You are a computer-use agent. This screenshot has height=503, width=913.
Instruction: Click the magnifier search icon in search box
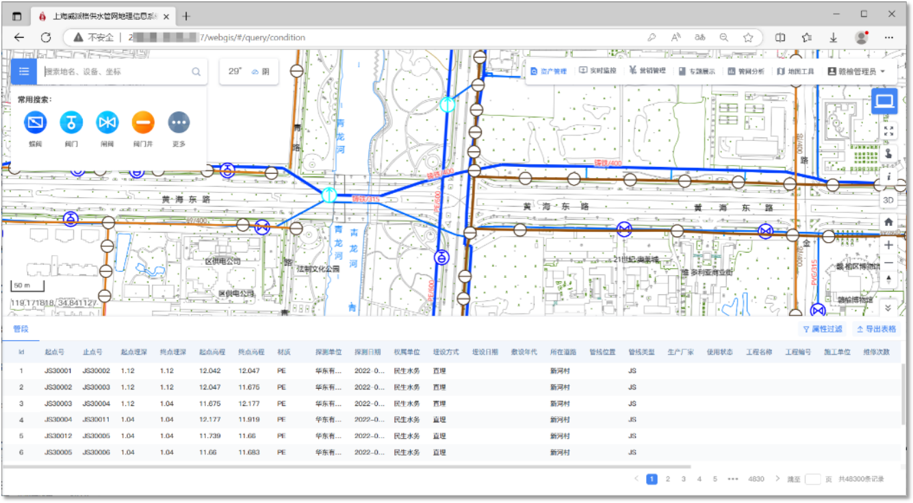[x=196, y=71]
